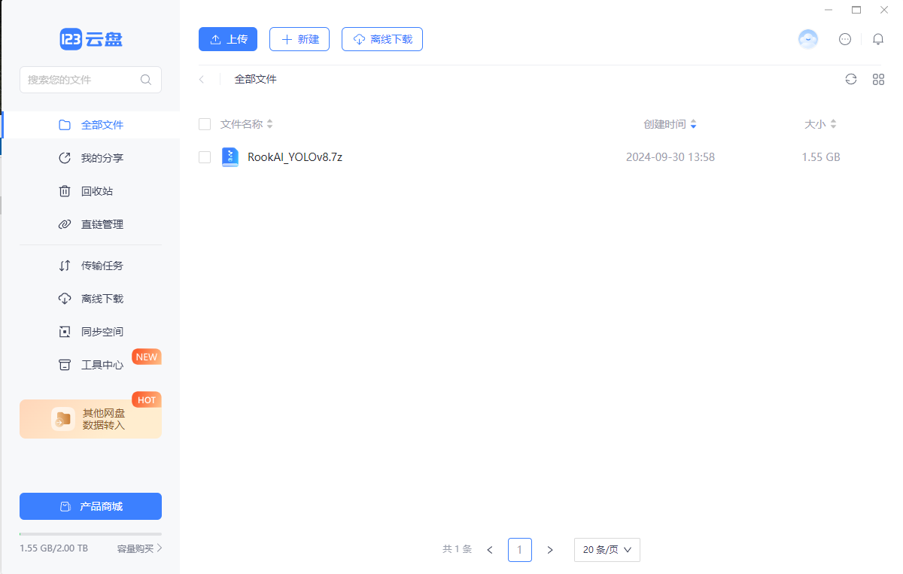Click the date 2024-09-30 13:58
Image resolution: width=903 pixels, height=574 pixels.
click(670, 157)
